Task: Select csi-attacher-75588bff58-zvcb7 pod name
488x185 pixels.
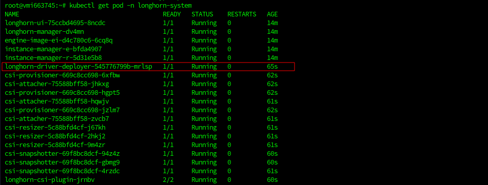Action: coord(57,119)
